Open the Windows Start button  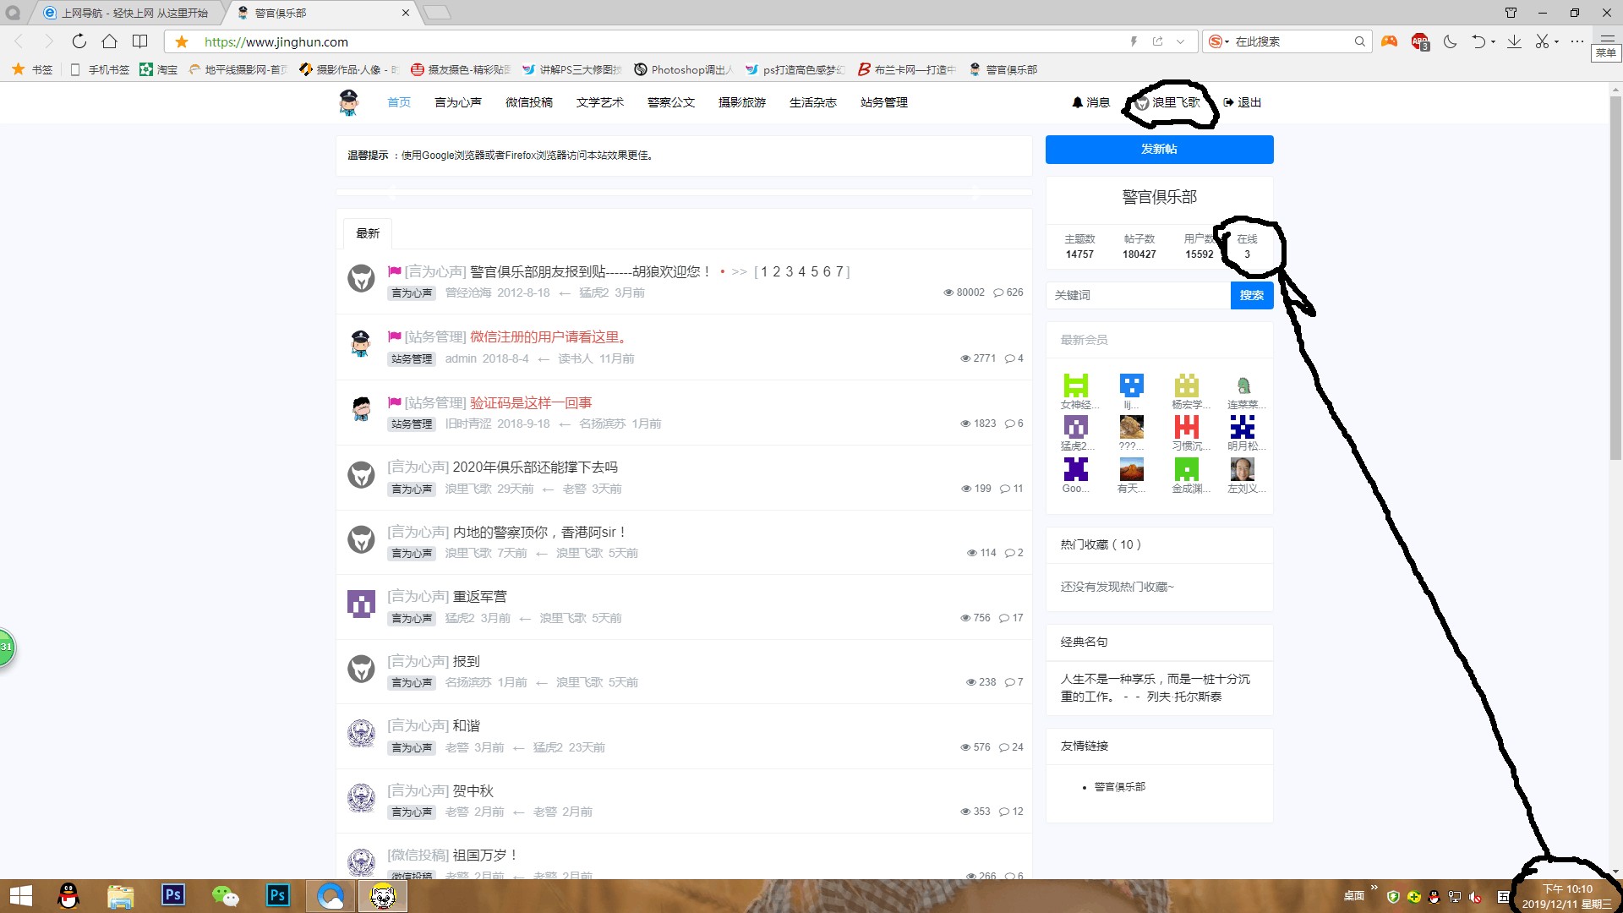tap(20, 896)
